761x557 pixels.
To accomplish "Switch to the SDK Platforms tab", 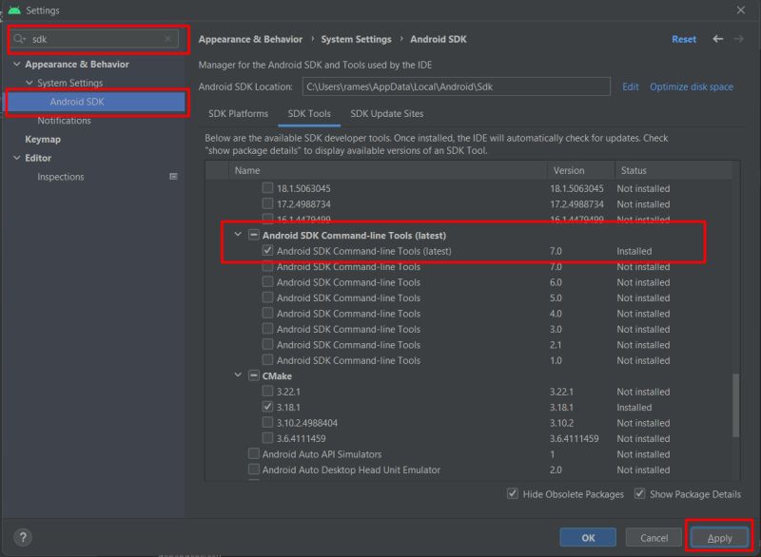I will pyautogui.click(x=239, y=112).
